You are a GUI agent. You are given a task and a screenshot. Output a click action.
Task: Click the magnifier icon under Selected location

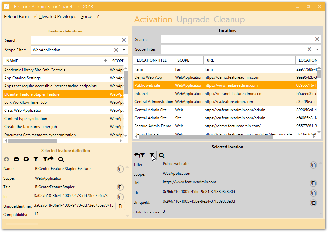click(162, 155)
